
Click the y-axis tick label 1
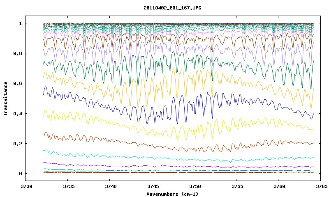click(x=20, y=23)
